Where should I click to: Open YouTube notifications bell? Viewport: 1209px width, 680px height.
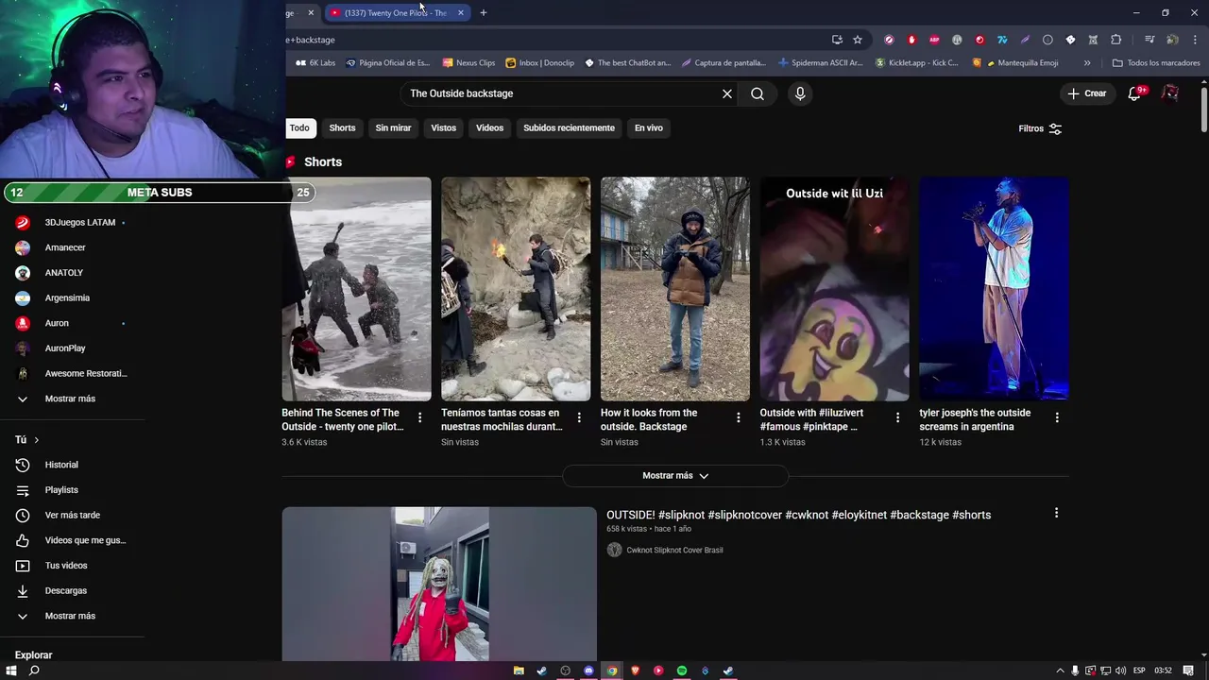pyautogui.click(x=1136, y=93)
